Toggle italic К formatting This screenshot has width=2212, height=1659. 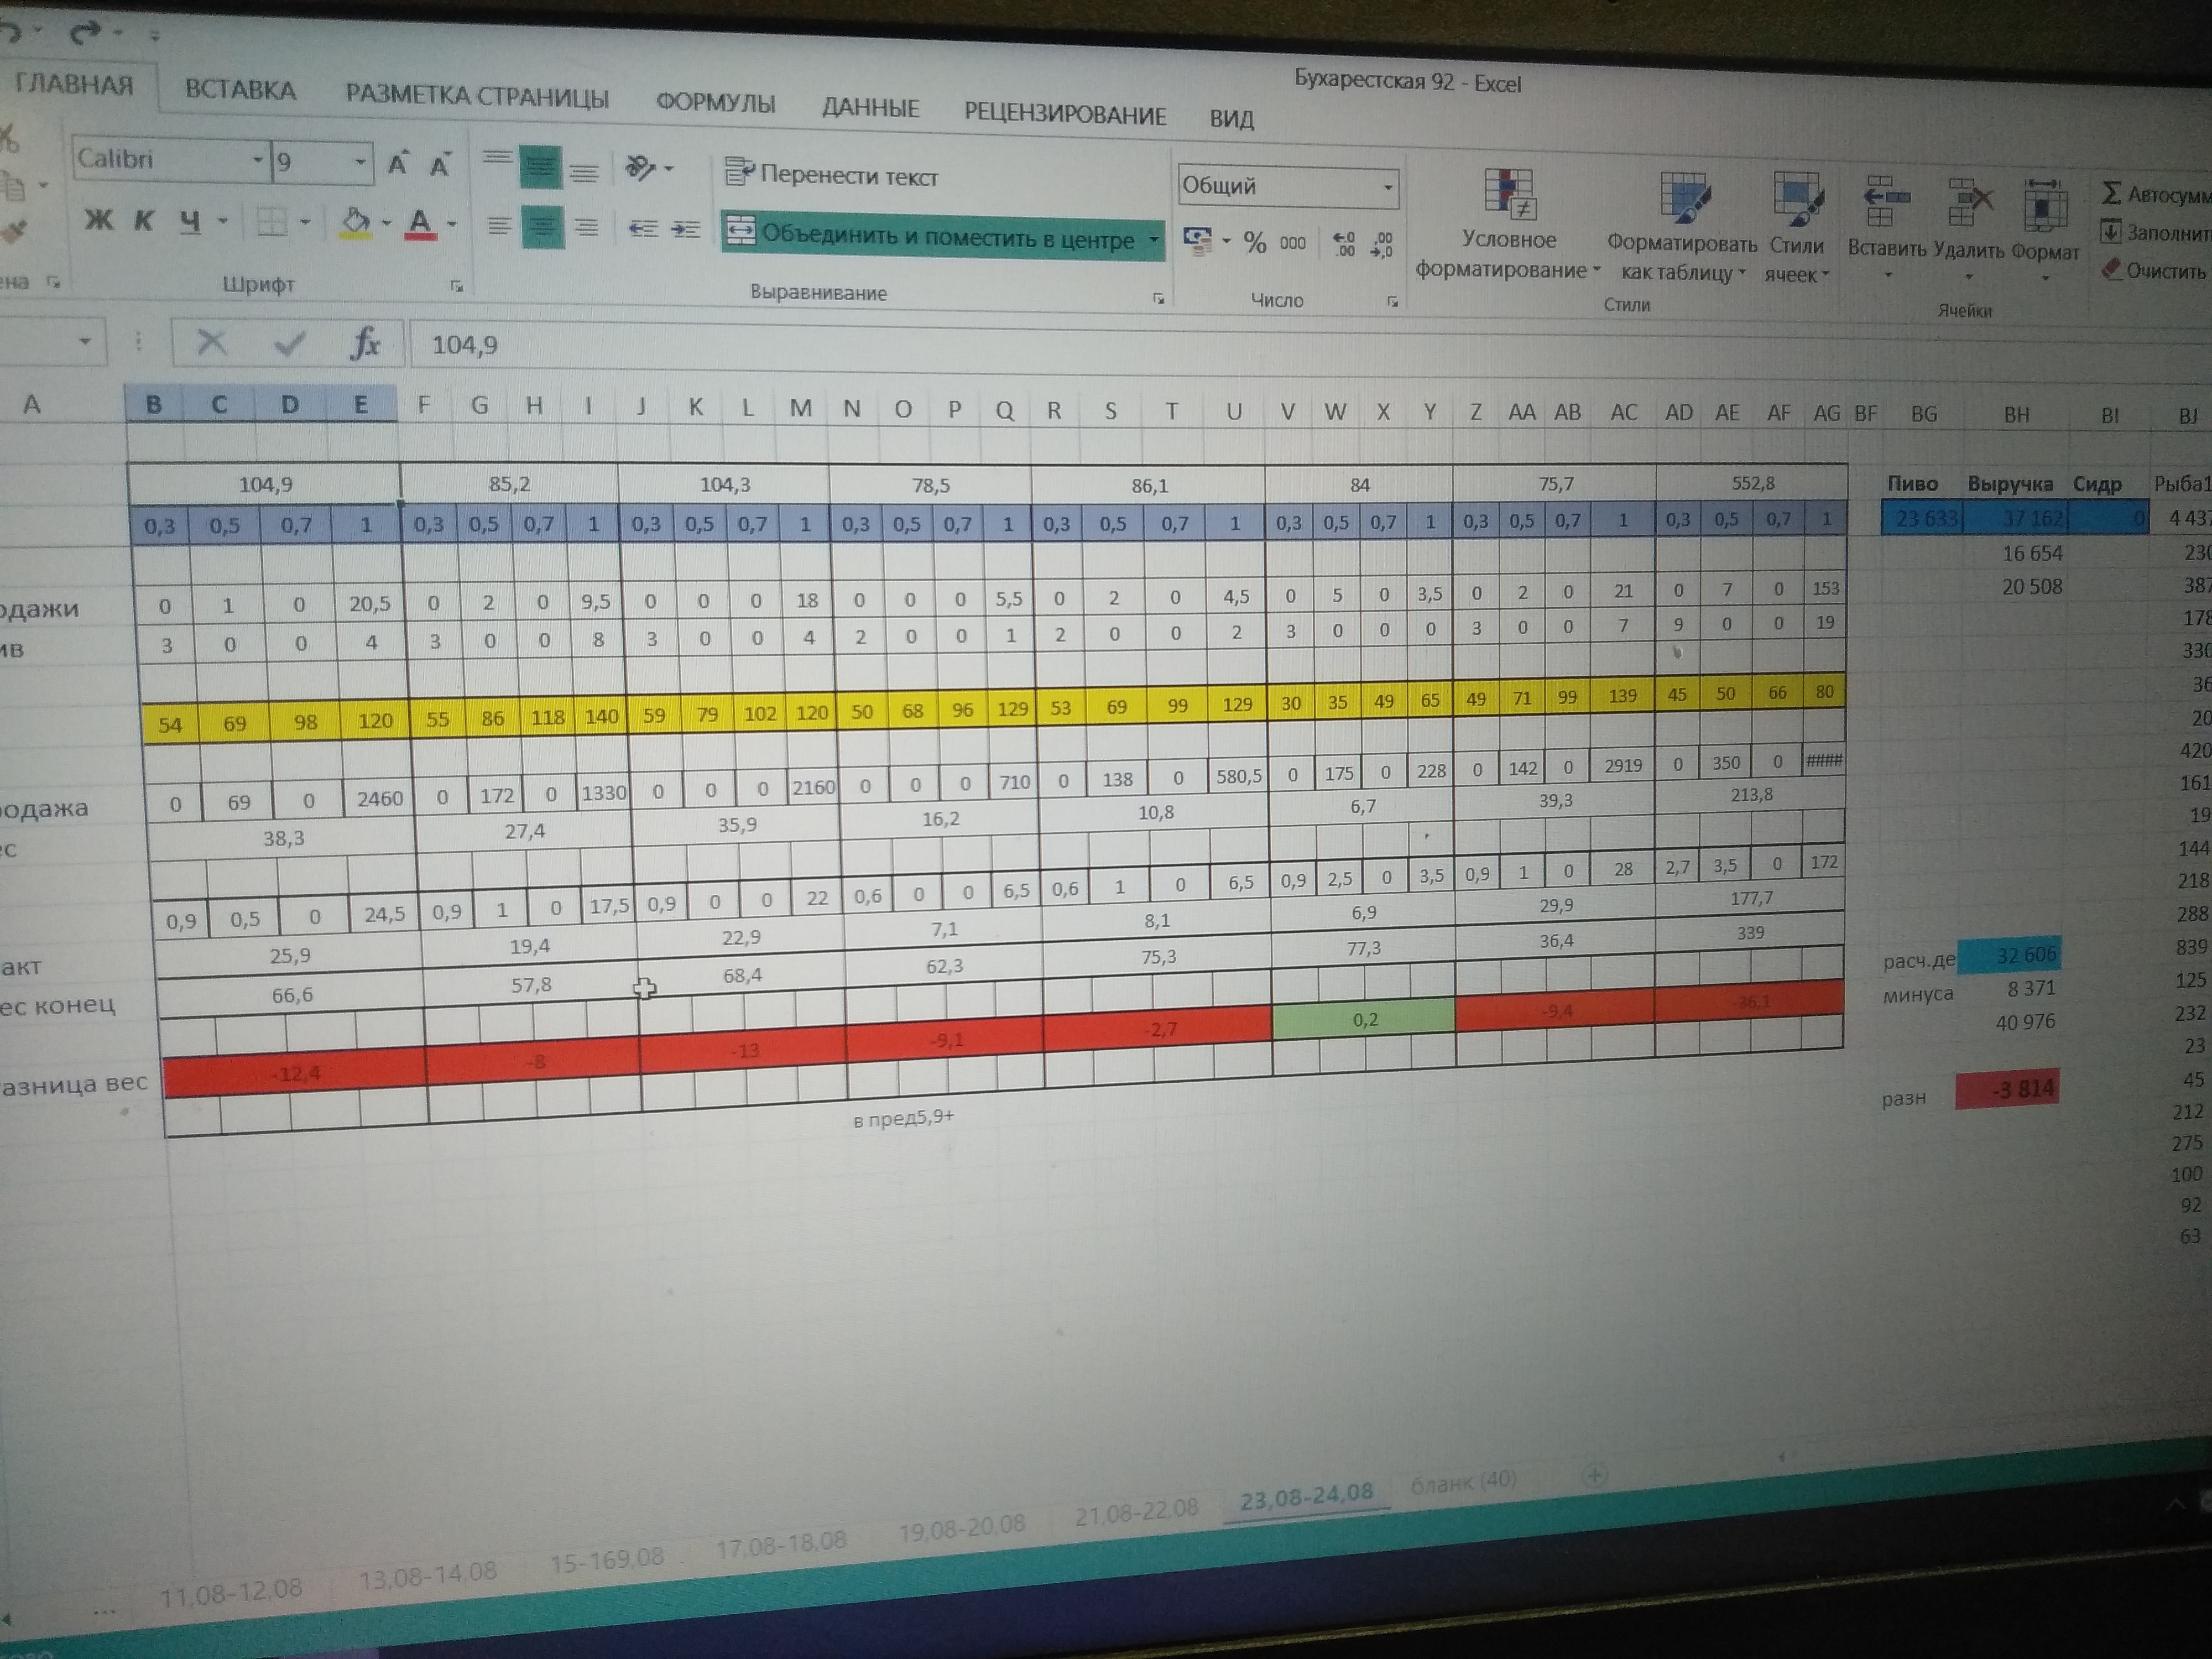(144, 221)
